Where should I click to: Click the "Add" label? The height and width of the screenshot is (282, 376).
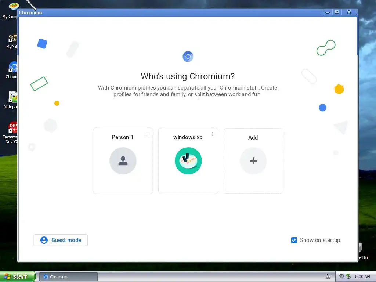tap(253, 138)
